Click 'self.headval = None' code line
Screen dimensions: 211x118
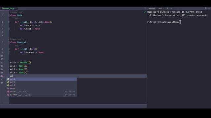click(32, 52)
